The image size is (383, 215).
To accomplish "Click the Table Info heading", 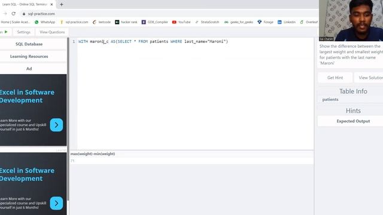I will tap(353, 91).
